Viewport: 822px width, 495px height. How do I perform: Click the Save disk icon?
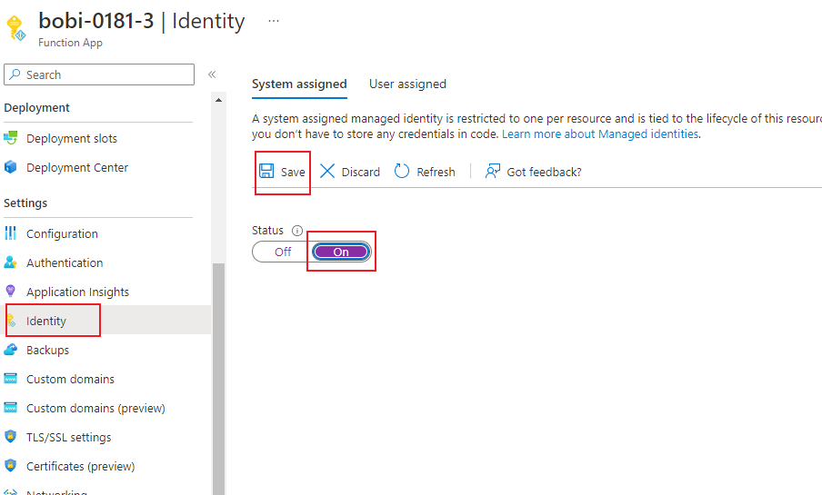pos(266,172)
